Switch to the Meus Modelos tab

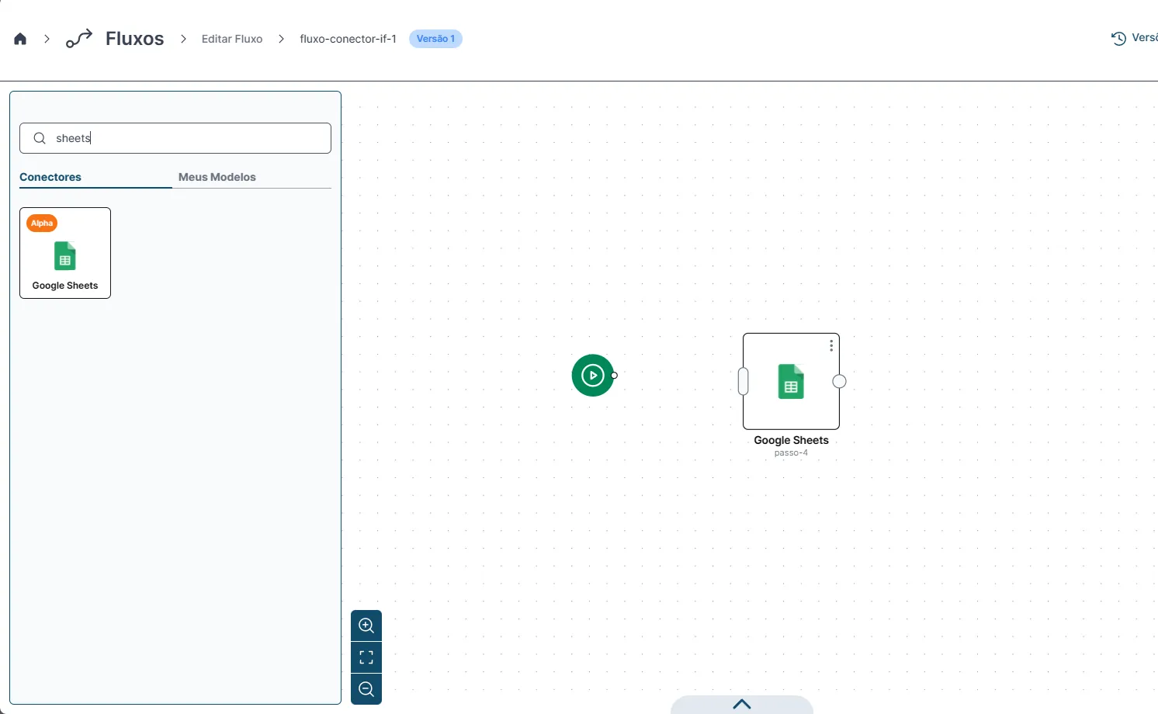[x=217, y=177]
